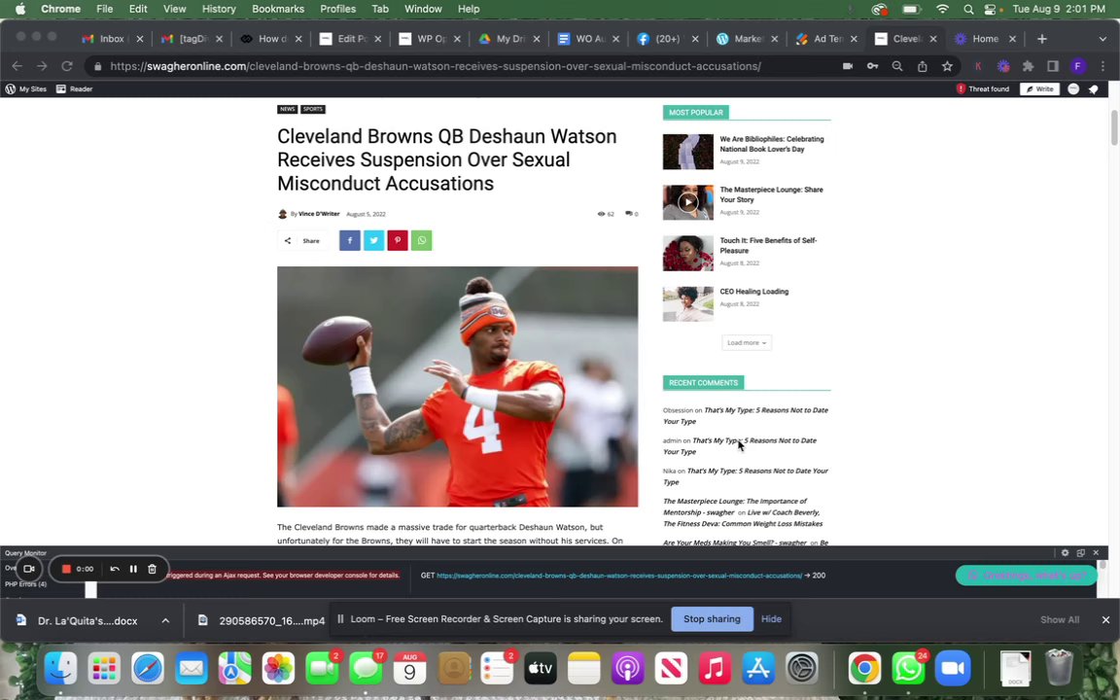Share article on WhatsApp icon
Viewport: 1120px width, 700px height.
421,241
